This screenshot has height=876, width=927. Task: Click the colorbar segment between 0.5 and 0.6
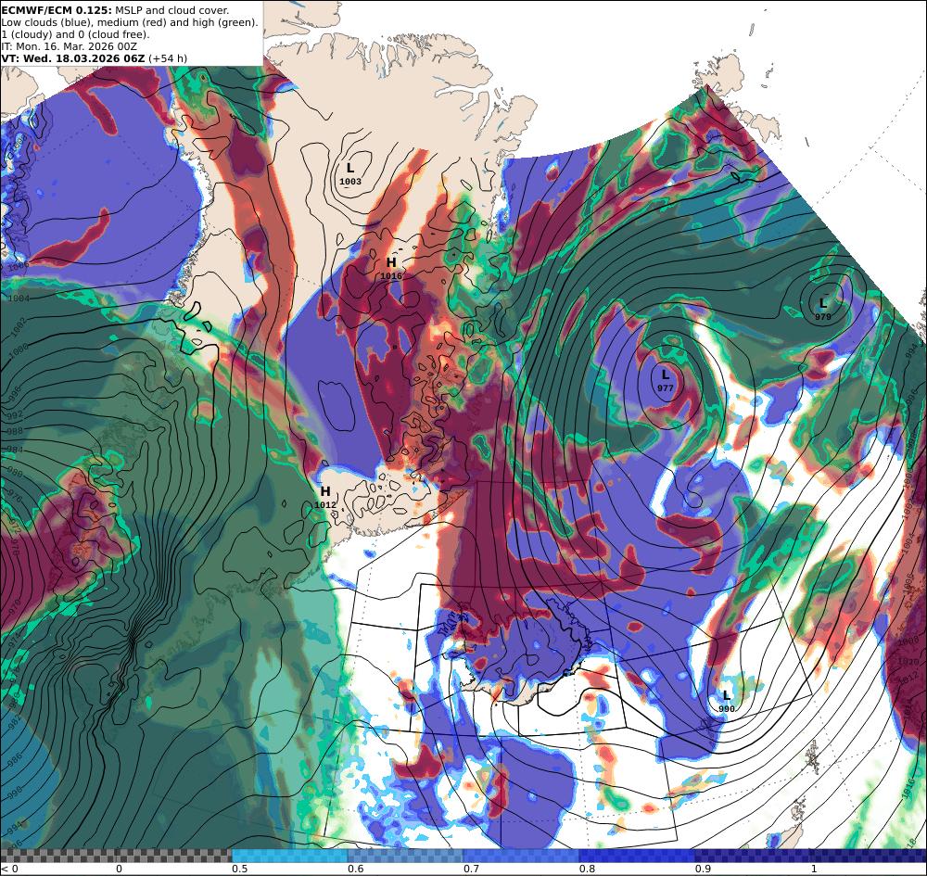pos(289,856)
